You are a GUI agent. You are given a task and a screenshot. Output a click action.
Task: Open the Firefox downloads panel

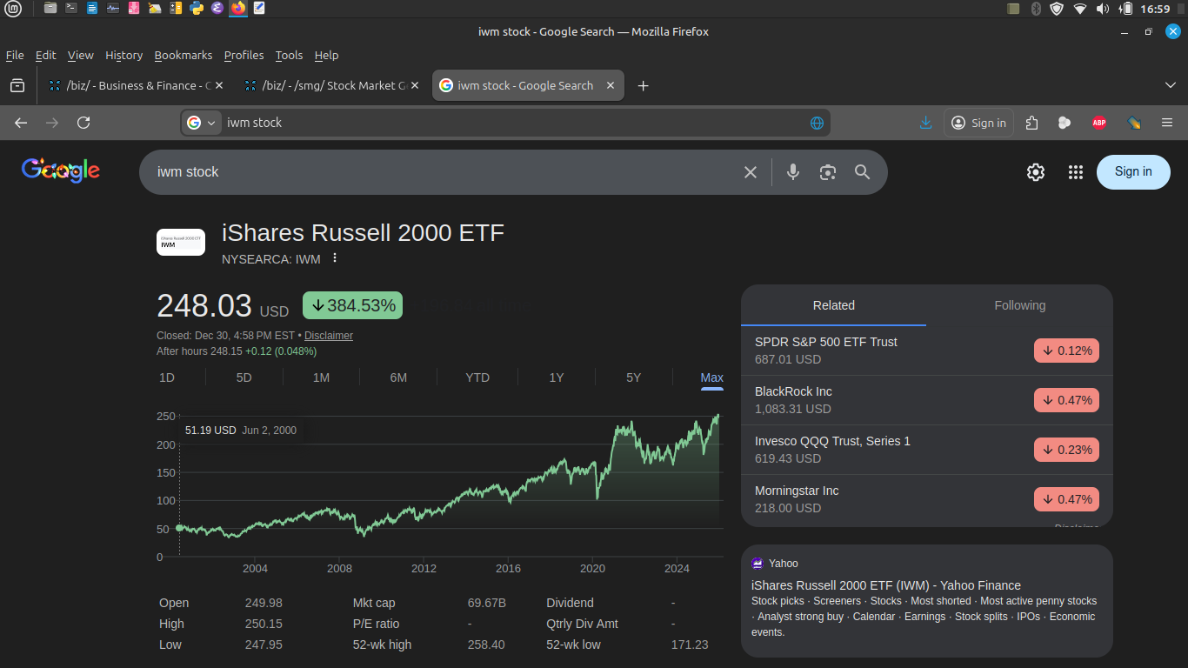click(925, 123)
